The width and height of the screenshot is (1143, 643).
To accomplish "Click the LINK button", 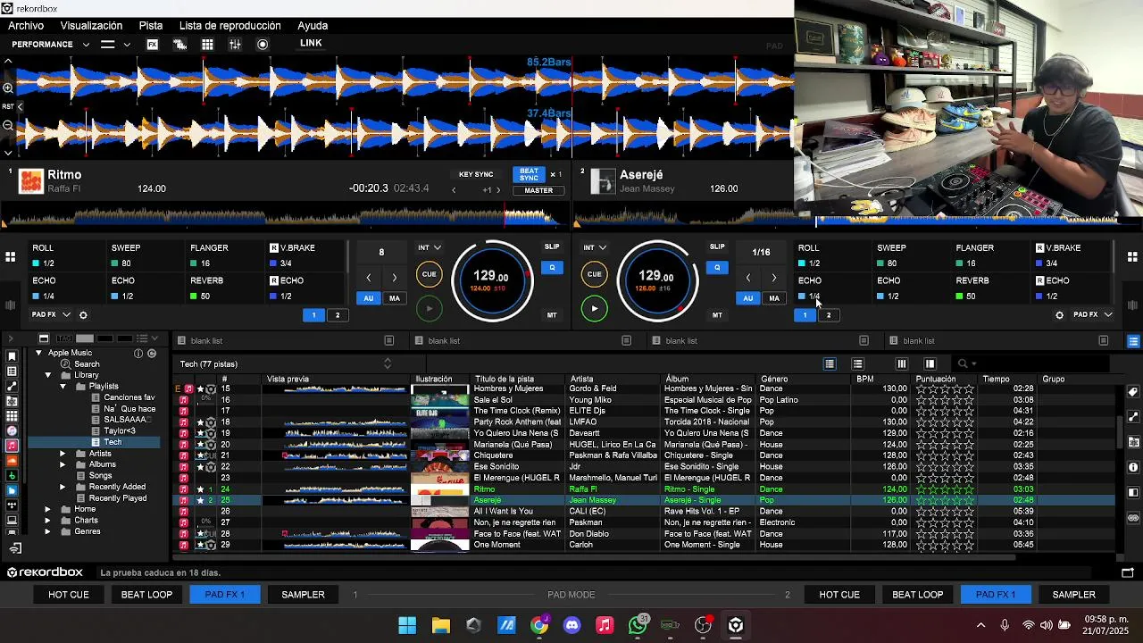I will coord(311,43).
